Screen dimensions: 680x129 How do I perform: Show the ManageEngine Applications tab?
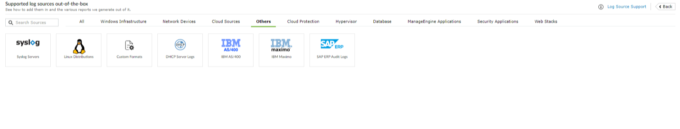434,22
